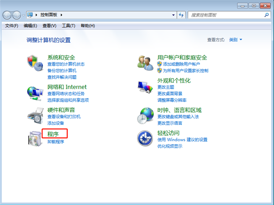274x205 pixels.
Task: Open the 外观和个性化 heading
Action: click(x=174, y=80)
